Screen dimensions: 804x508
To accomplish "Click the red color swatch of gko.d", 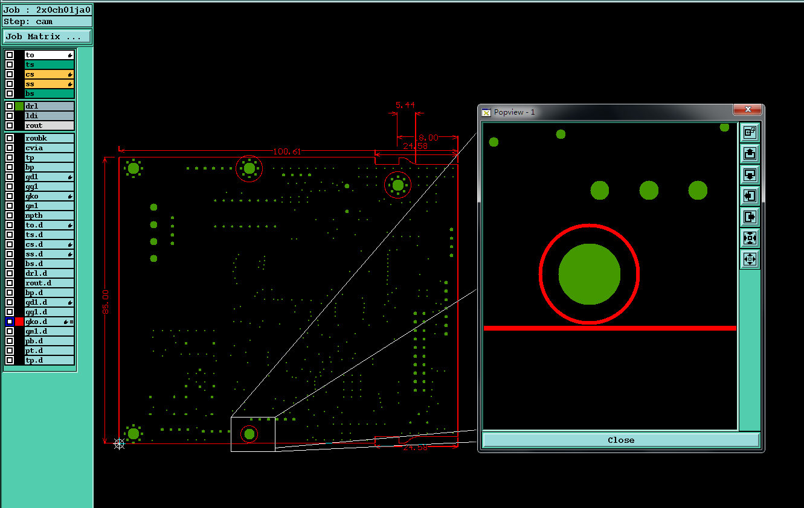I will (x=19, y=322).
